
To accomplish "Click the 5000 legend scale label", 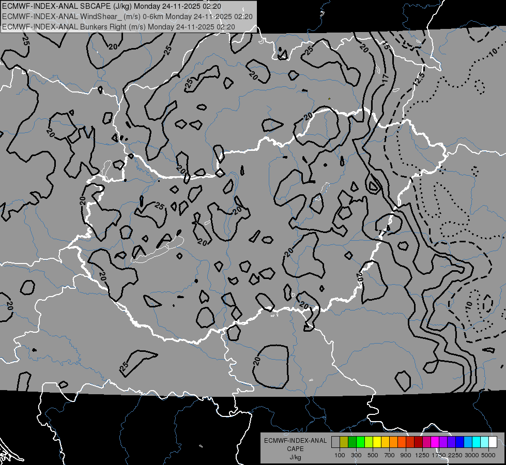I will tap(488, 455).
